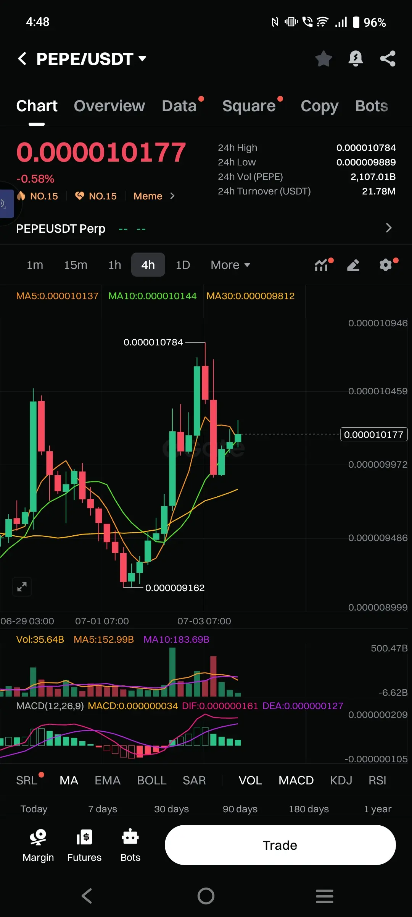Open the Square tab
Screen dimensions: 412x917
[x=249, y=106]
